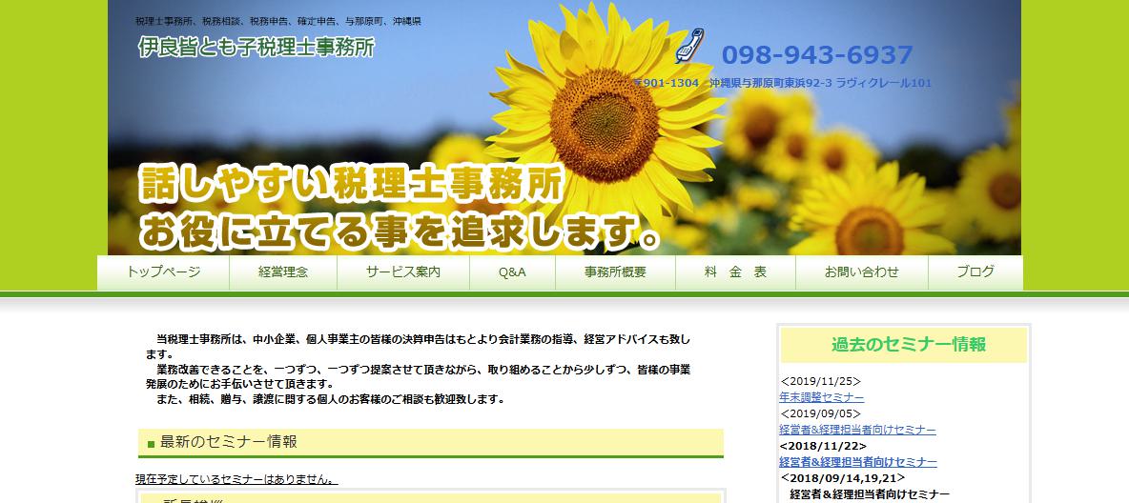The width and height of the screenshot is (1129, 503).
Task: Click the telephone handset icon in header
Action: pos(690,46)
